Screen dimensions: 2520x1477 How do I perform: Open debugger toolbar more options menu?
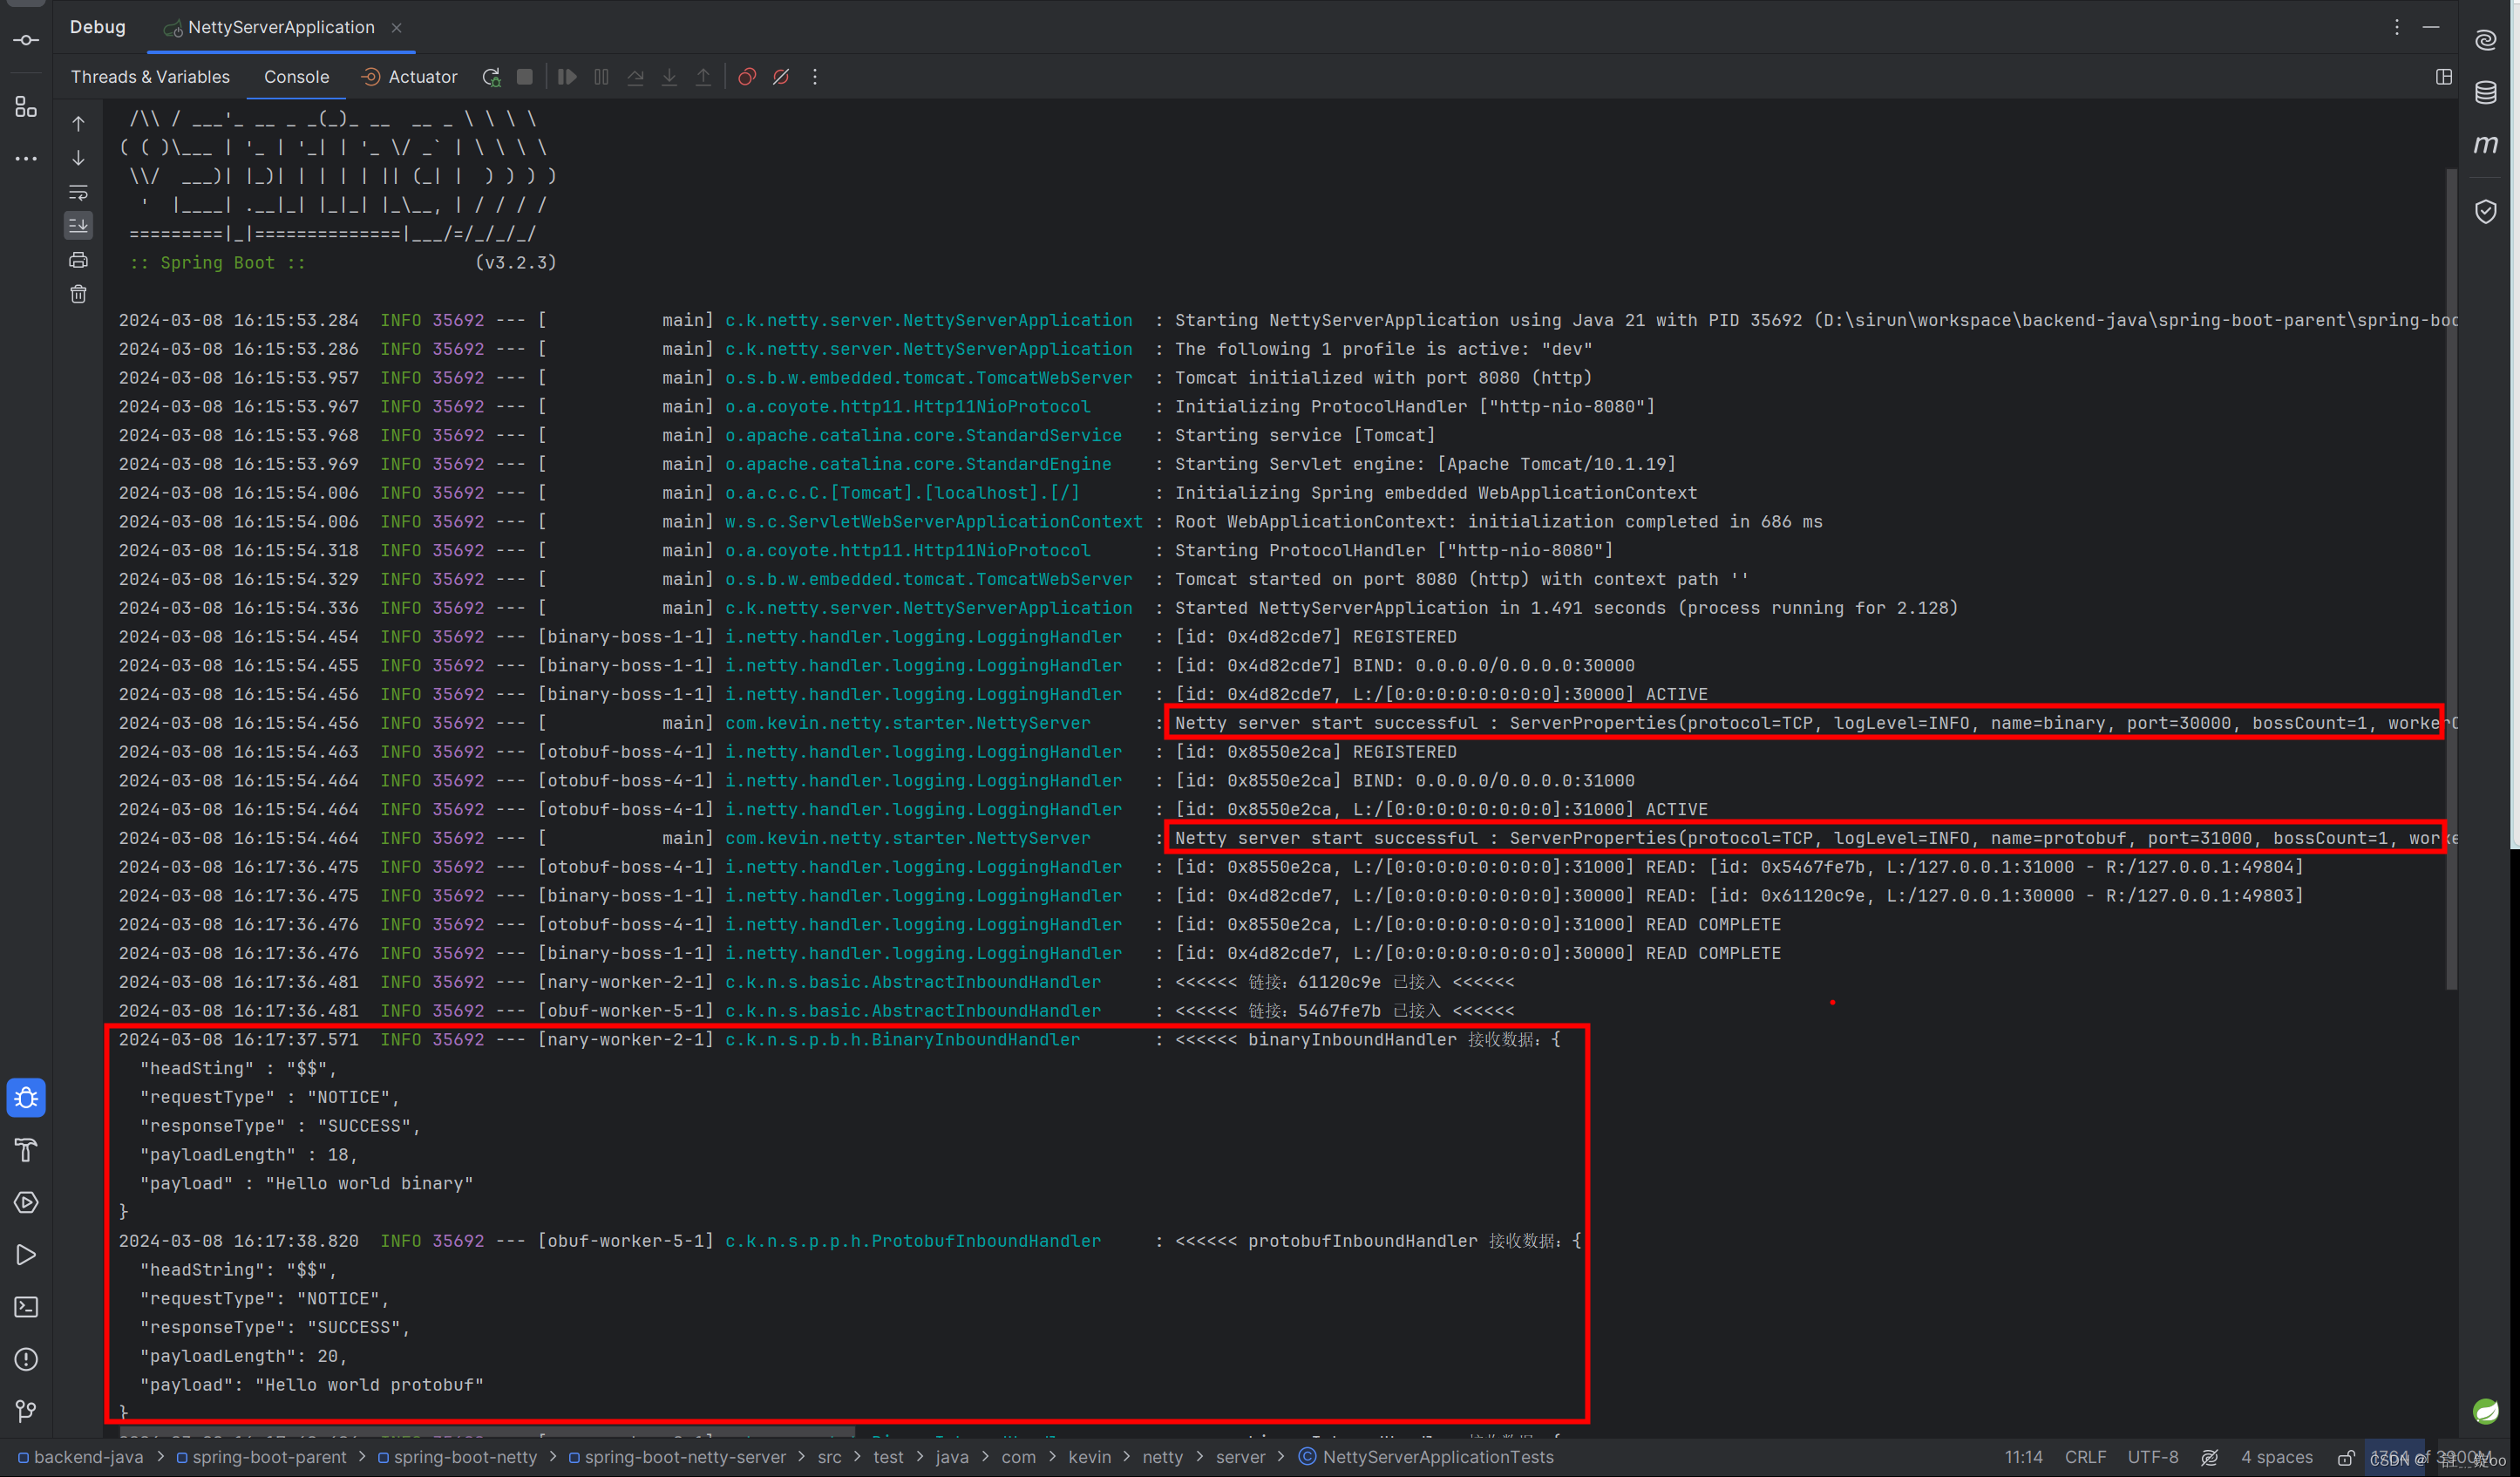(x=815, y=77)
